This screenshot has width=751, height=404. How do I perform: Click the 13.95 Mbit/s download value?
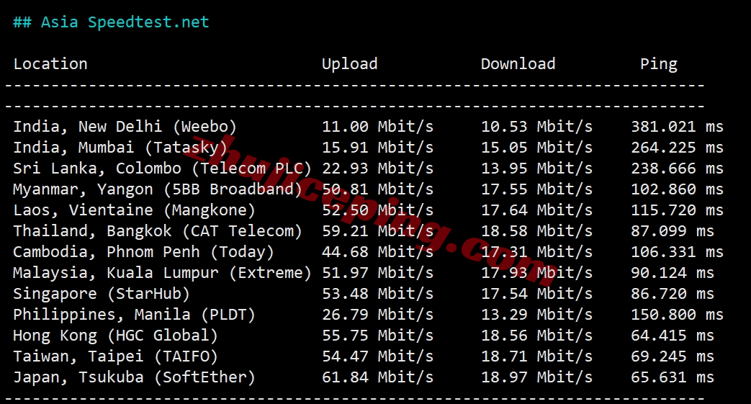[x=536, y=169]
